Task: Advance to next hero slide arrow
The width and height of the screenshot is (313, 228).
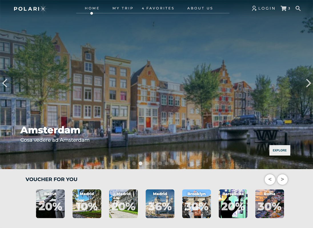Action: 308,83
